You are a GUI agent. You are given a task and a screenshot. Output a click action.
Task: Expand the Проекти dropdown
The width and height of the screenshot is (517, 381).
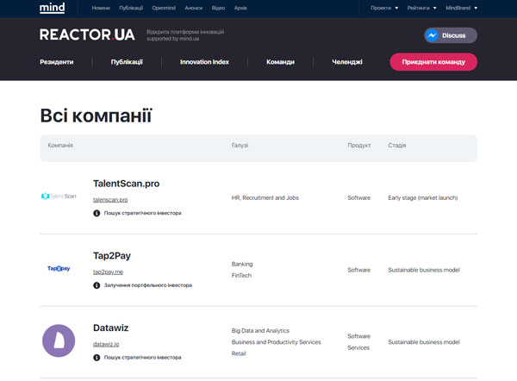tap(384, 8)
